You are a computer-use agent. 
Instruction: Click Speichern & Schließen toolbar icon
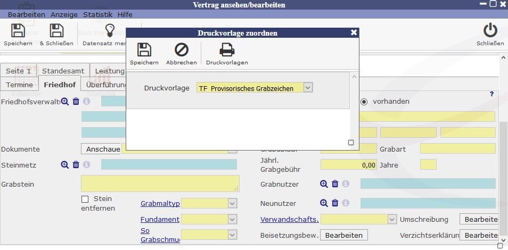pyautogui.click(x=56, y=31)
